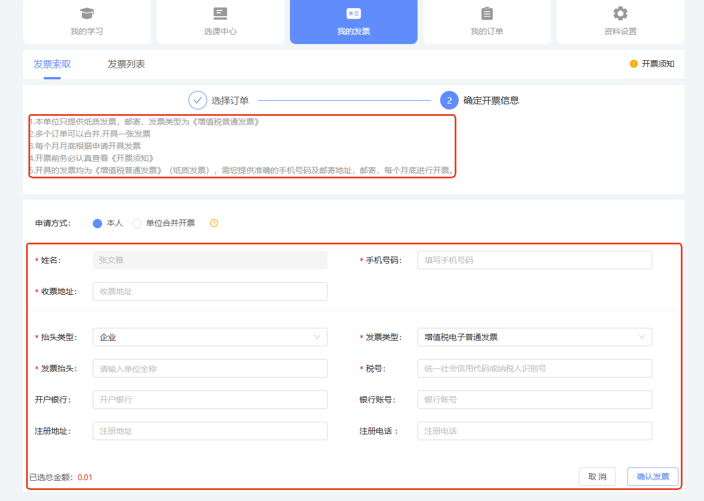Click the 手机号码 input field
Screen dimensions: 704x501
535,260
